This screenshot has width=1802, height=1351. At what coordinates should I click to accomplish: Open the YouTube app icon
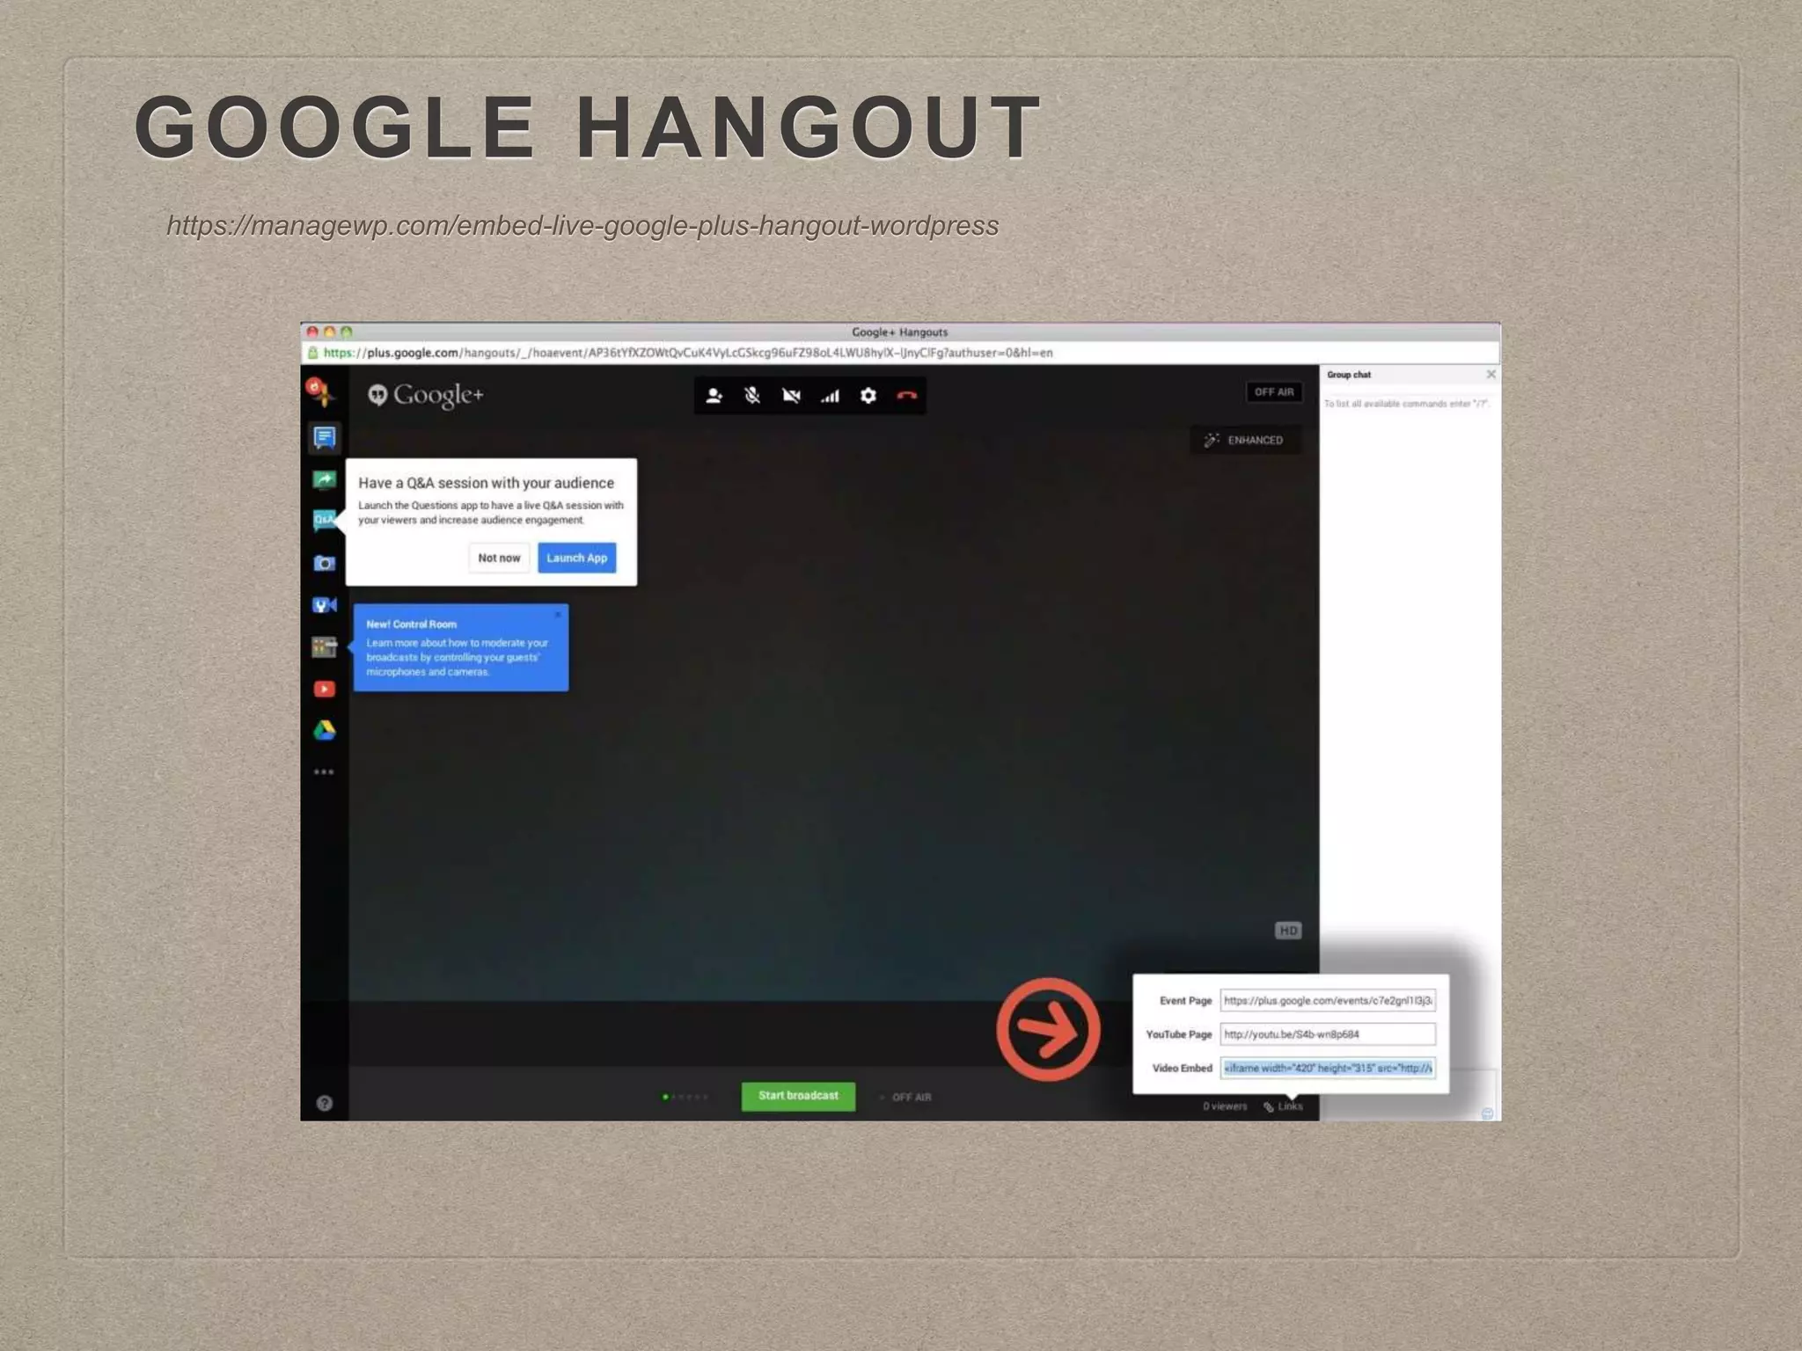325,689
